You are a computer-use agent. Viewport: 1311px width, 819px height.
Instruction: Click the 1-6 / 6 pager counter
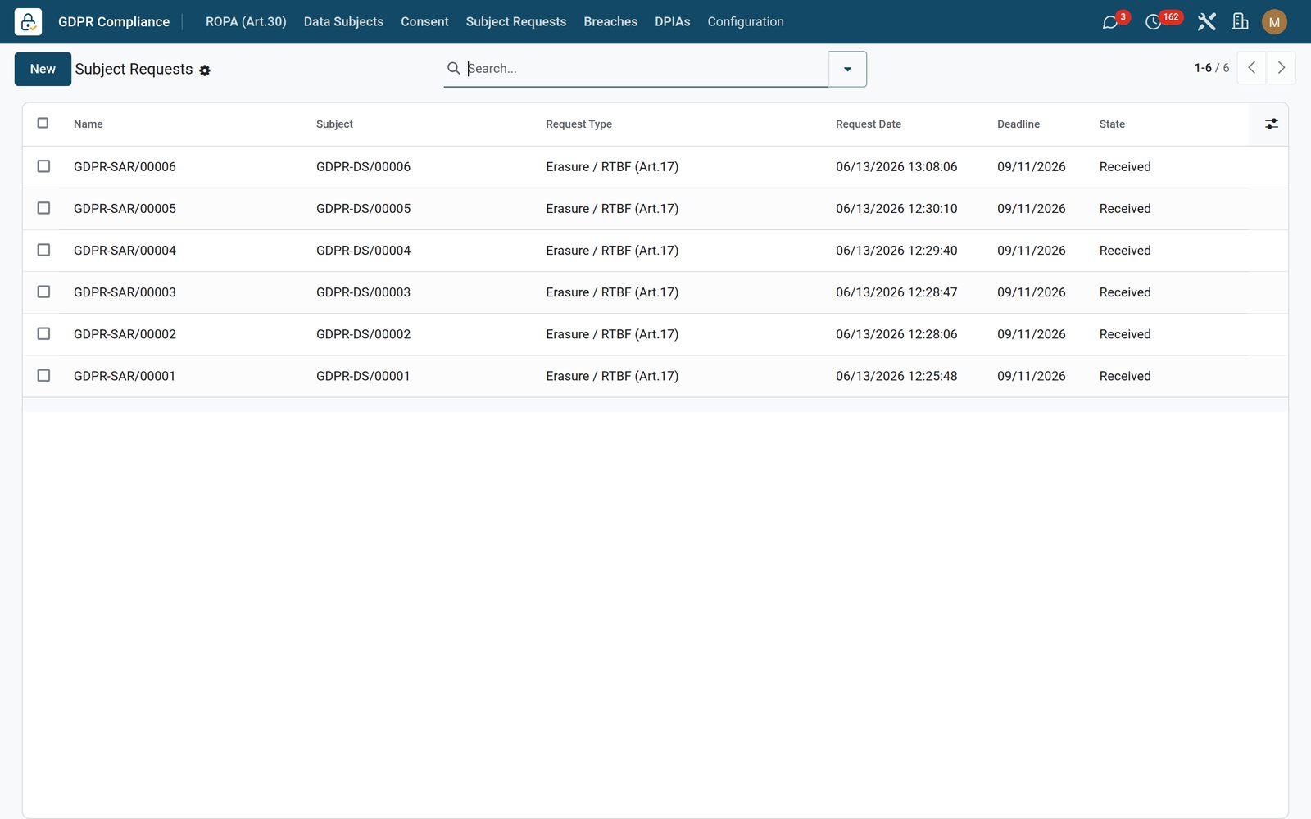tap(1211, 68)
